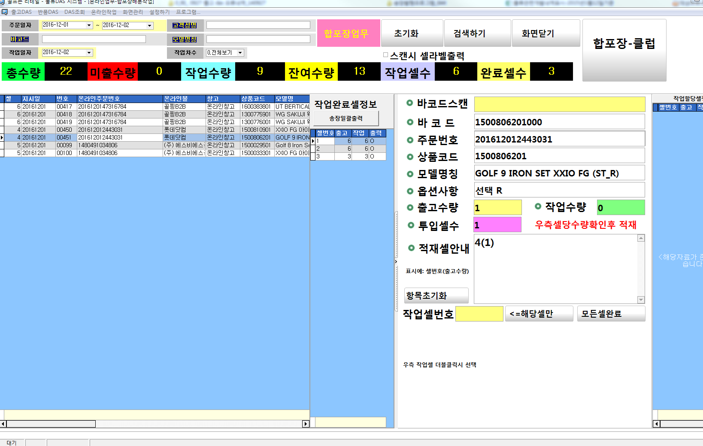The height and width of the screenshot is (446, 703).
Task: Click the row selector of cell number 2
Action: [313, 149]
